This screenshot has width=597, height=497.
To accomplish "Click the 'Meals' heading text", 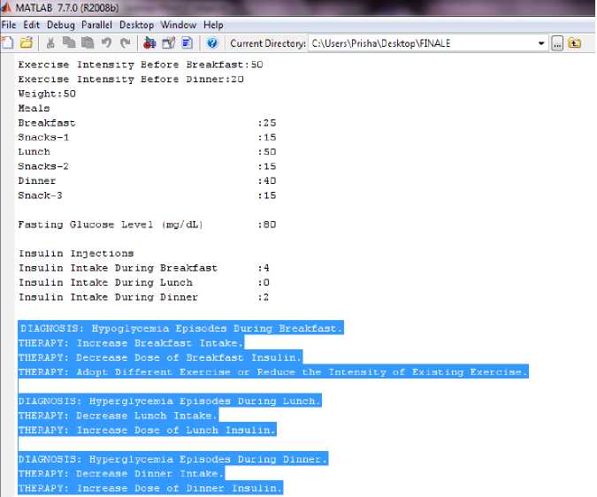I will click(34, 108).
